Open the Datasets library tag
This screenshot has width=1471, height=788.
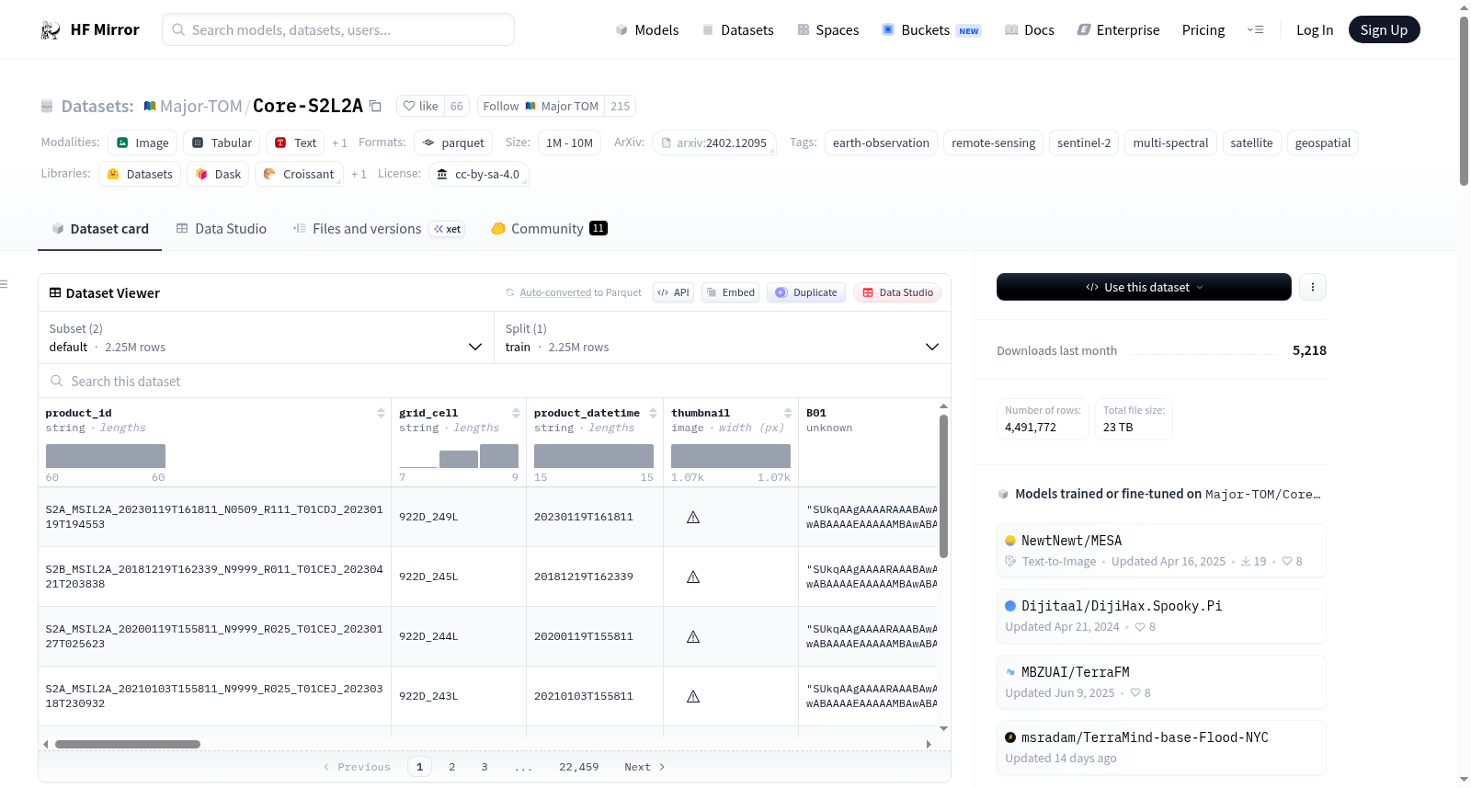tap(140, 174)
